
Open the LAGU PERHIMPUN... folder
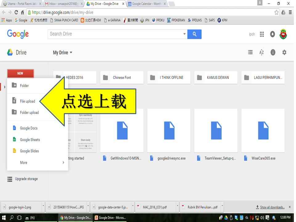pos(263,77)
